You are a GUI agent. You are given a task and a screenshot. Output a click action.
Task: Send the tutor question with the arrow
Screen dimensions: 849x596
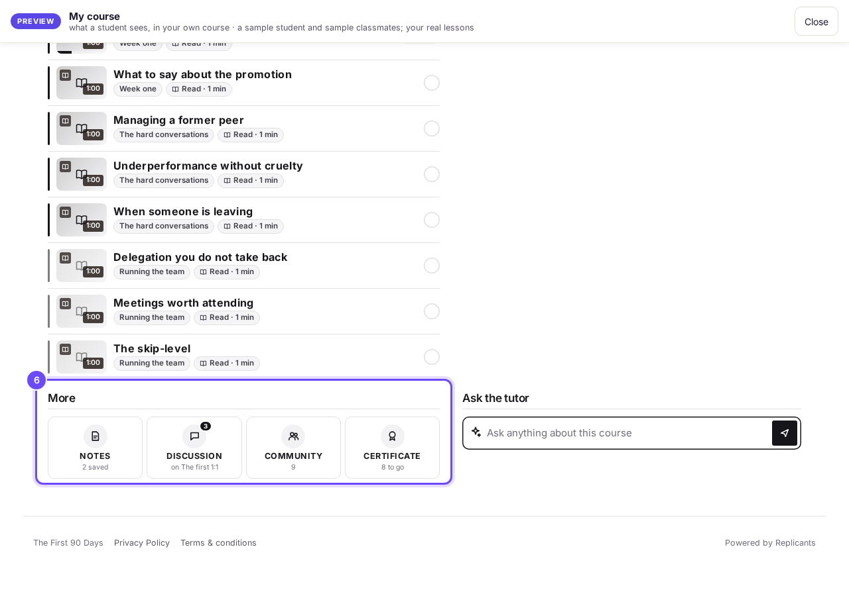(785, 433)
